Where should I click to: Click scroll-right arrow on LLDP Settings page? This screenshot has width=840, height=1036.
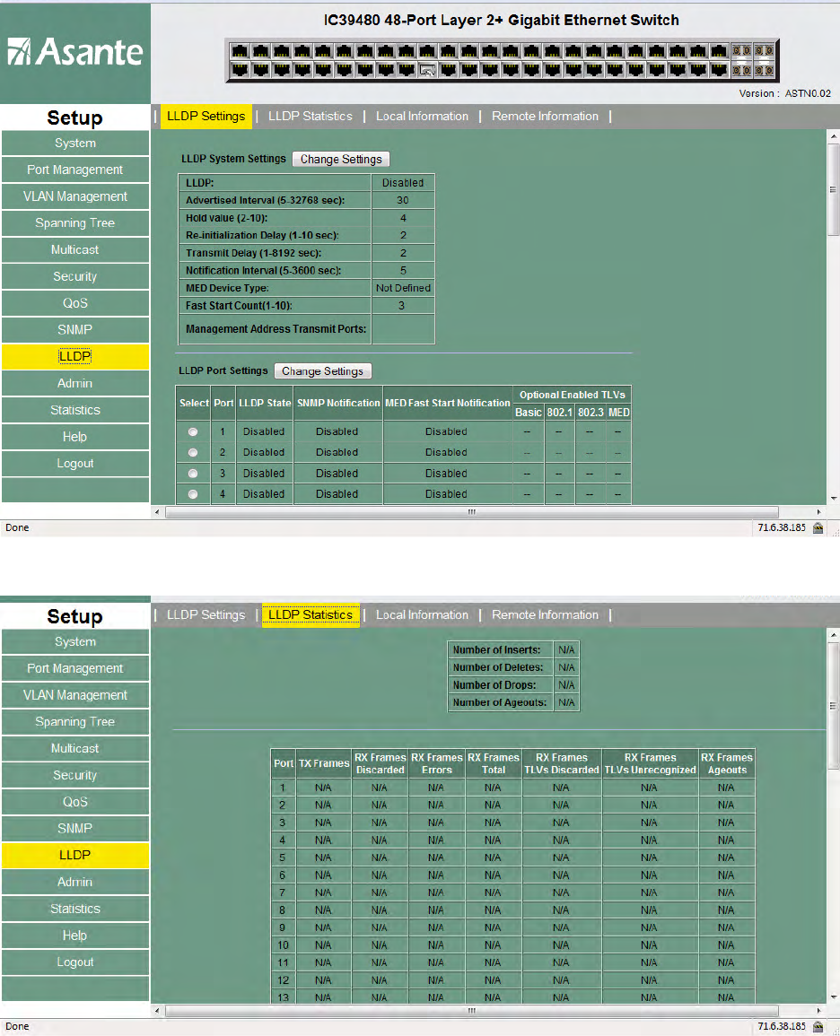point(818,512)
